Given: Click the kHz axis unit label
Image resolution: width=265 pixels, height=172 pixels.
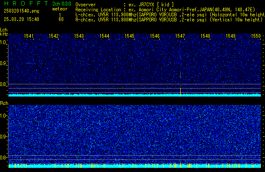Looking at the screenshot, I should pyautogui.click(x=4, y=34).
